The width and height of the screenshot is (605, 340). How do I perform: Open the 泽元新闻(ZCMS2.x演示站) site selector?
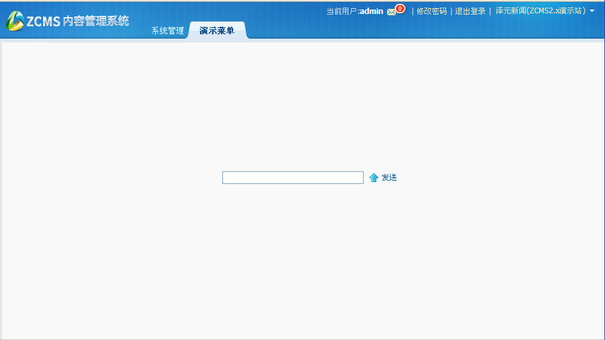(540, 11)
